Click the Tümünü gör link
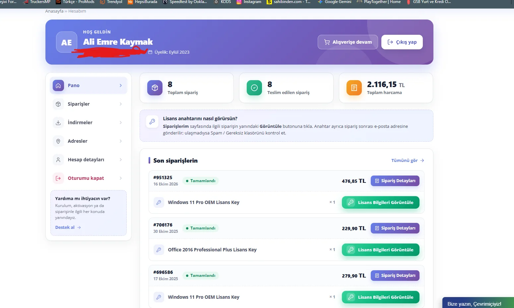 point(408,160)
